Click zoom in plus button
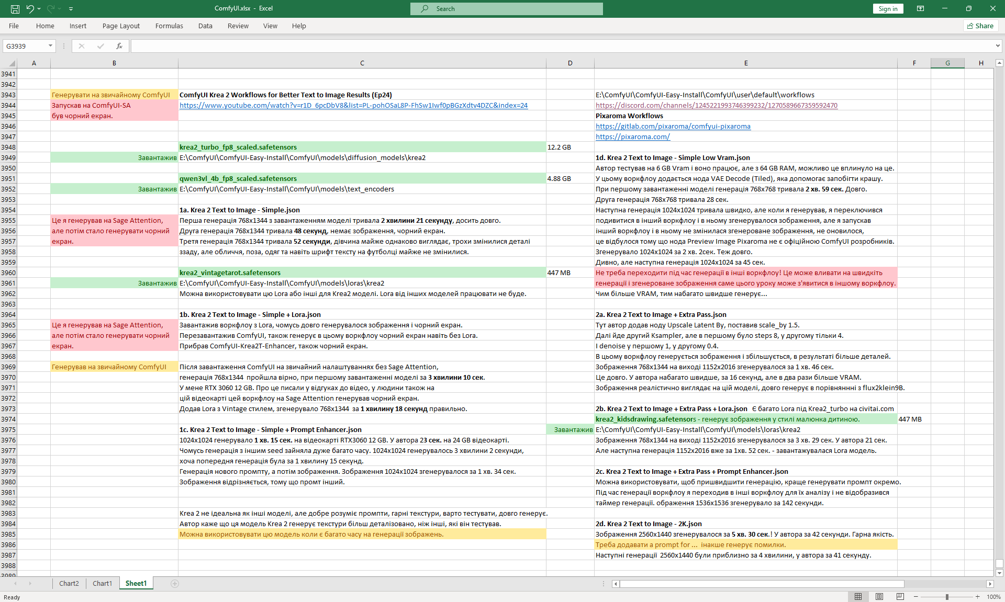1005x602 pixels. tap(977, 597)
